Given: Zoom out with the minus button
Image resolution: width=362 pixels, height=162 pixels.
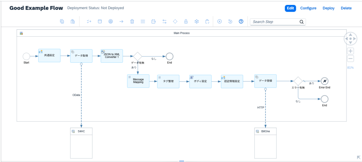Looking at the screenshot, I should coord(350,59).
